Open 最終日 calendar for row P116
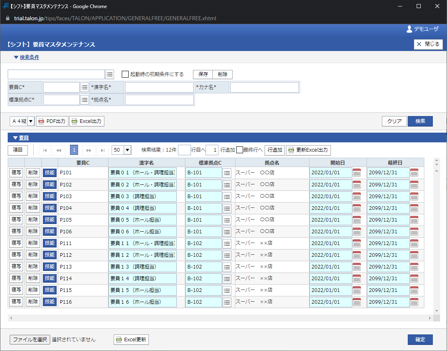This screenshot has height=351, width=447. (x=414, y=302)
